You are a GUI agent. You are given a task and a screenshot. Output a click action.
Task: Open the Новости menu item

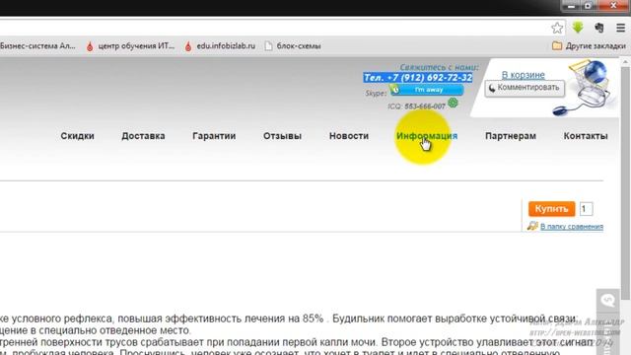349,136
